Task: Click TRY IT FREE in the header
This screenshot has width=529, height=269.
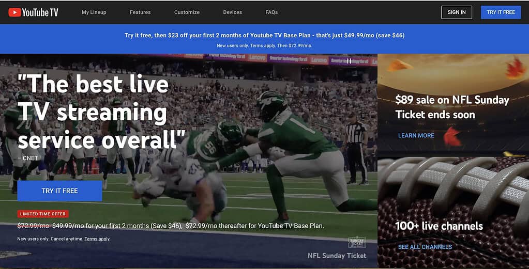Action: 501,12
